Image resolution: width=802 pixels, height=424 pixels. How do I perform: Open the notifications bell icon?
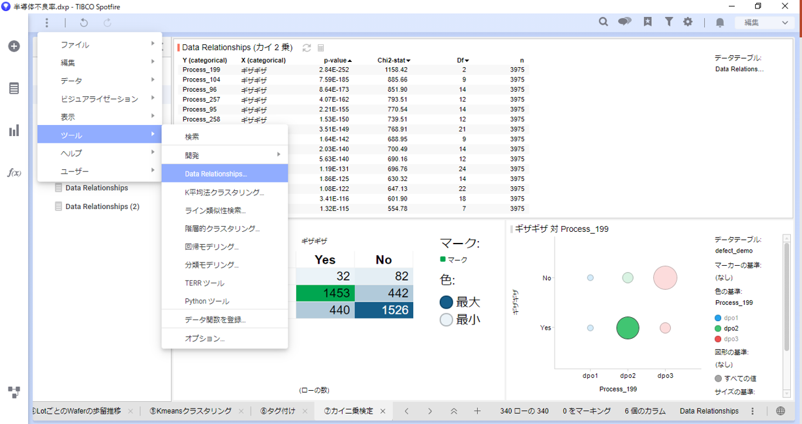720,22
